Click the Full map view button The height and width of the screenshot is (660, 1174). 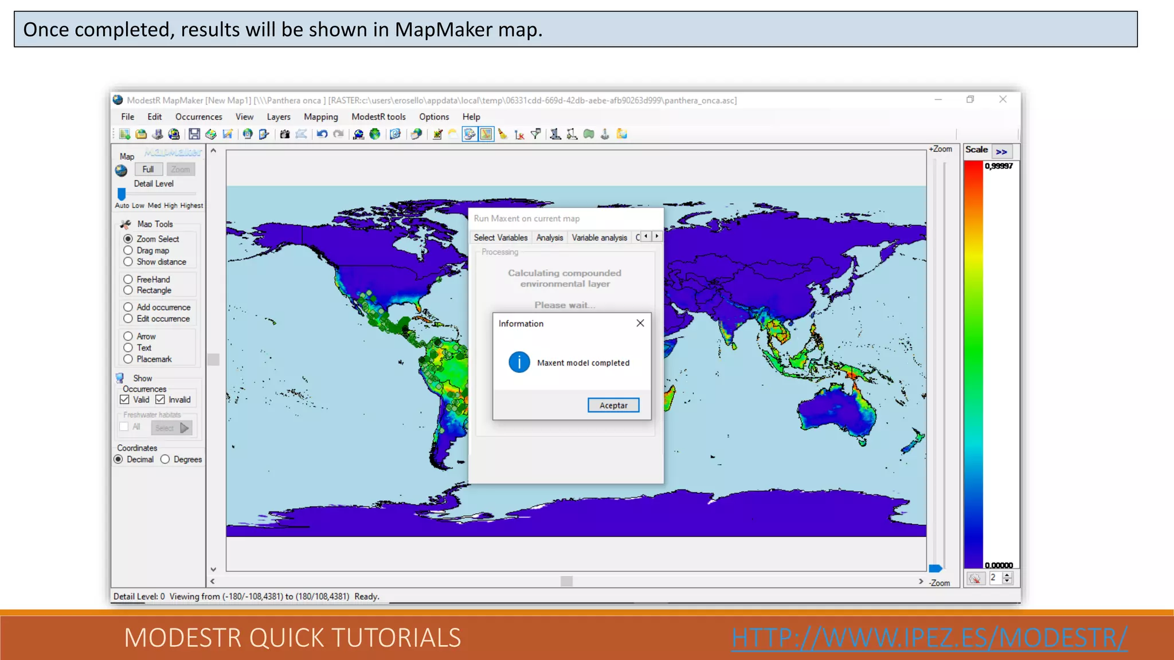pyautogui.click(x=148, y=170)
